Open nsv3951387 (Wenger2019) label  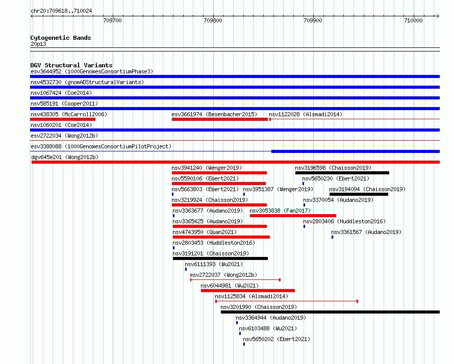point(278,189)
